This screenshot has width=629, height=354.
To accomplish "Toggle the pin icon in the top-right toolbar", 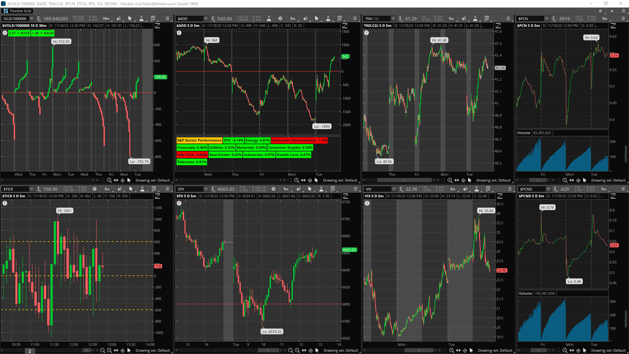I will click(x=612, y=11).
